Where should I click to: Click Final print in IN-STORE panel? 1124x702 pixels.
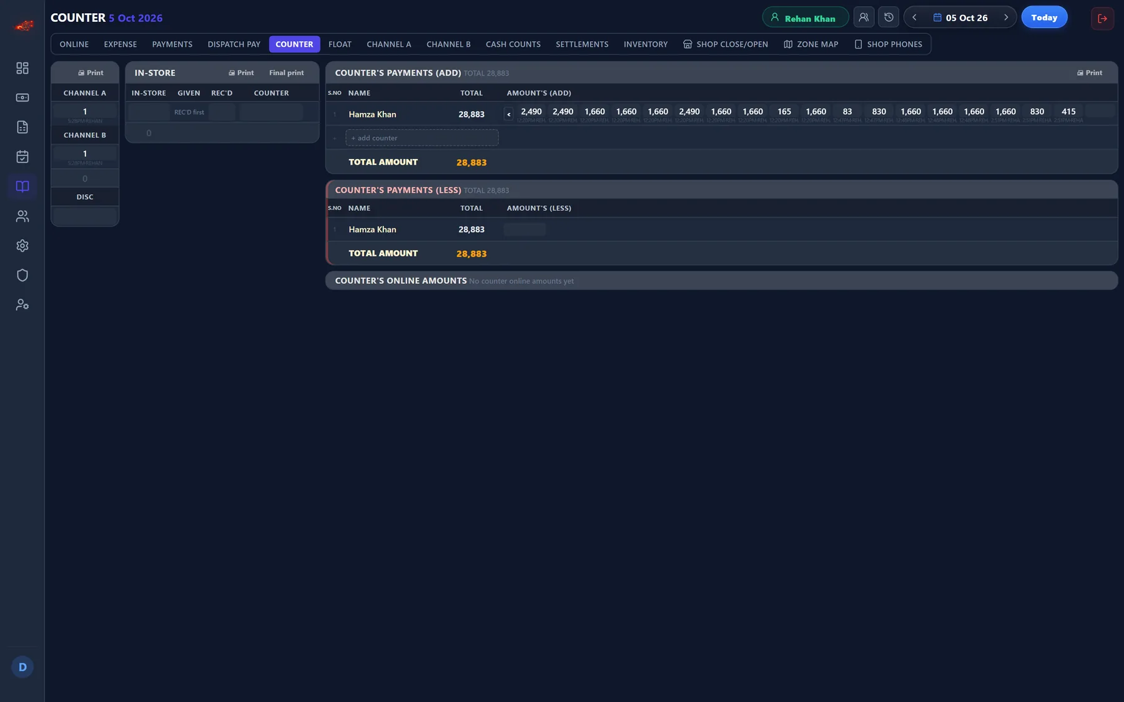pyautogui.click(x=287, y=73)
